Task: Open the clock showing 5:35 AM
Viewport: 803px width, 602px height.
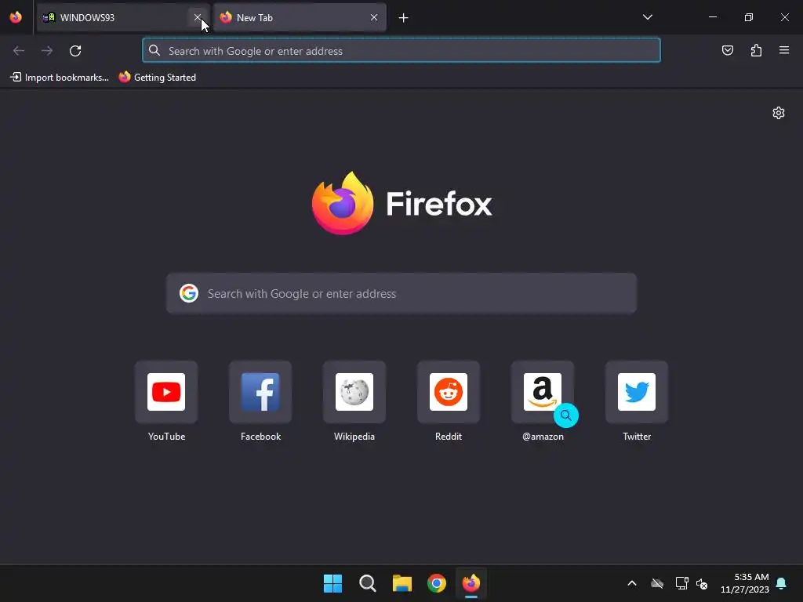Action: point(745,583)
